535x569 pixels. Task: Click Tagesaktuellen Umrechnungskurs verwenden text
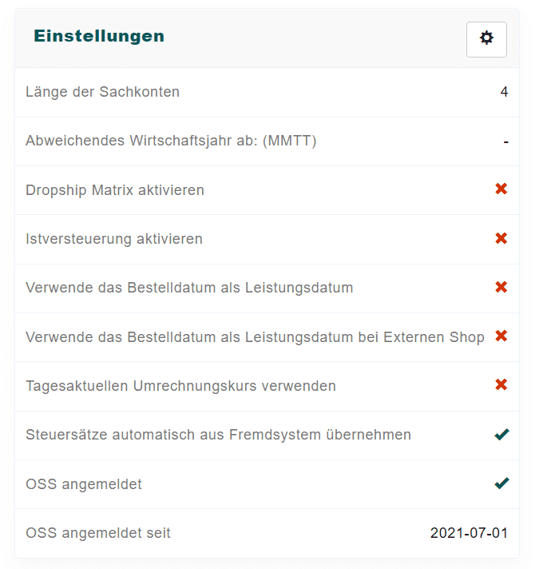[x=180, y=386]
